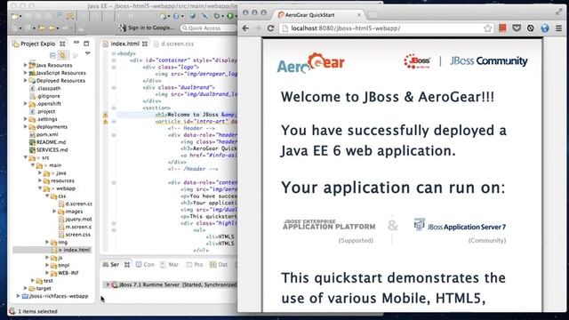Open the New wizard dropdown arrow
The height and width of the screenshot is (320, 569).
point(20,17)
